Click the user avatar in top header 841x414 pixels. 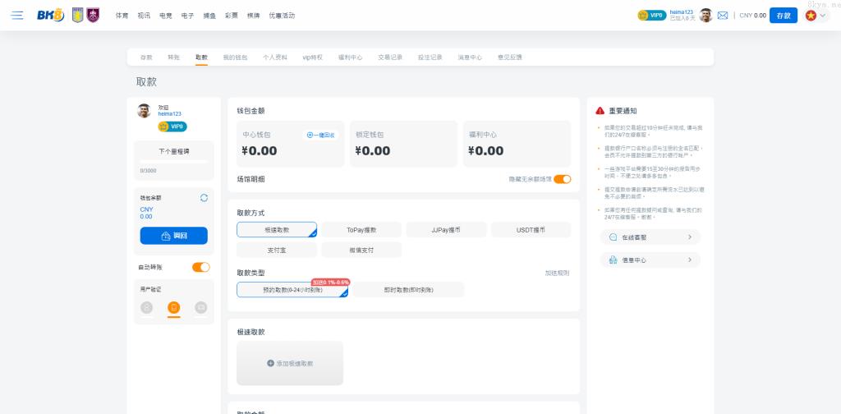coord(705,16)
